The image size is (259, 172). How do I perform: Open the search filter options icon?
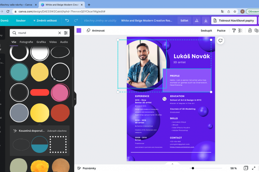[x=66, y=33]
